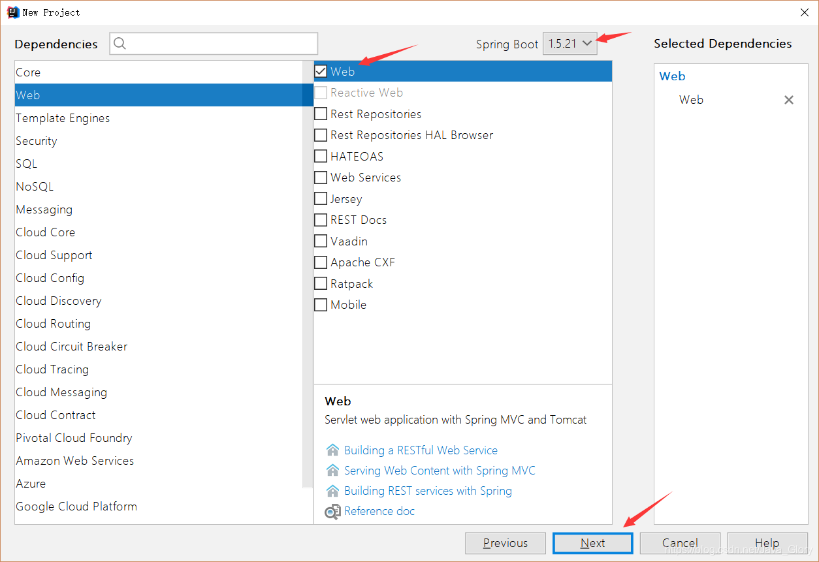Check Rest Repositories HAL Browser
The height and width of the screenshot is (562, 819).
pyautogui.click(x=321, y=135)
